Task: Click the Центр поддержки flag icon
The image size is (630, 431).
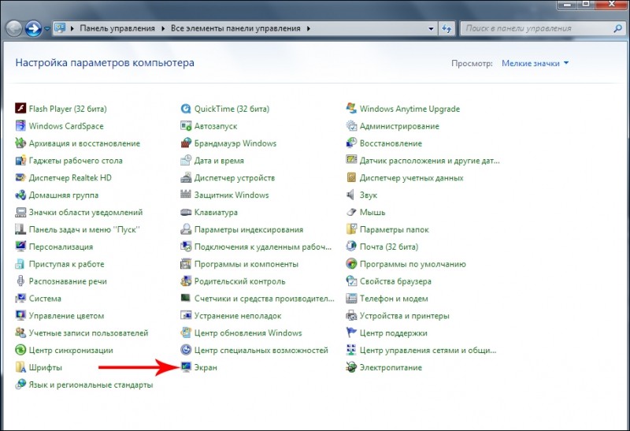Action: click(351, 333)
